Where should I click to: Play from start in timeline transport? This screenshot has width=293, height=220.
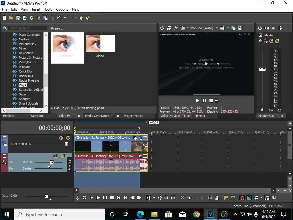[91, 198]
